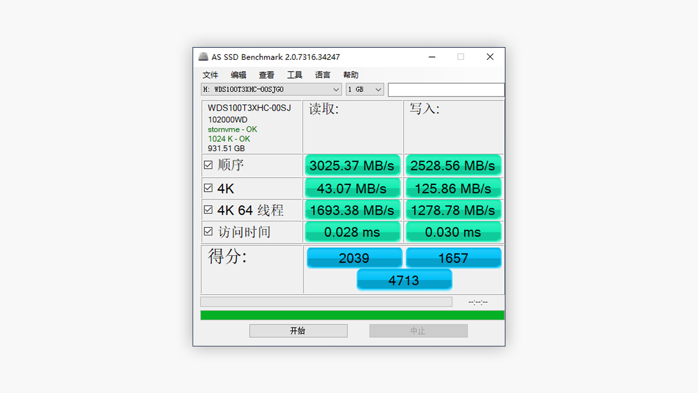Click the 4K write 125.86 MB/s result
Viewport: 698px width, 393px height.
click(x=453, y=188)
